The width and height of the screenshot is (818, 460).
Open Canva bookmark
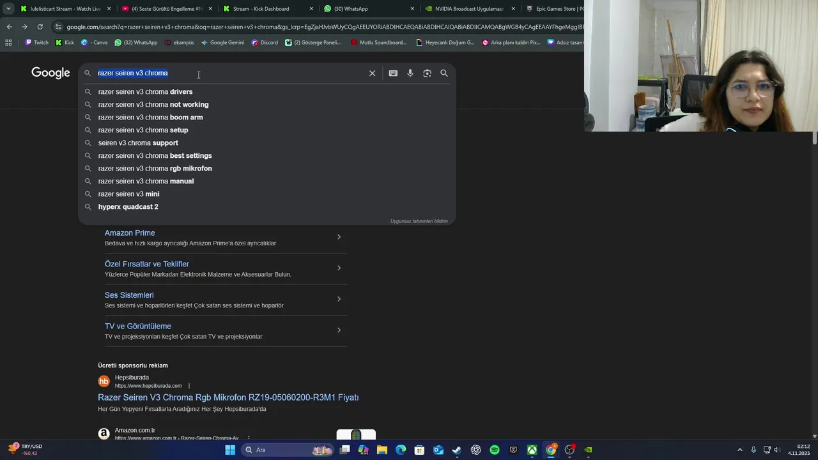(95, 43)
